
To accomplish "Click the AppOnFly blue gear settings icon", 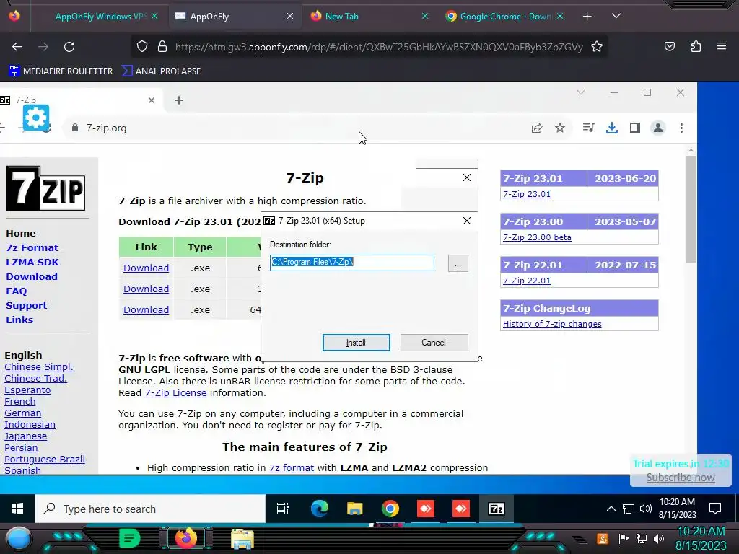I will [x=36, y=118].
